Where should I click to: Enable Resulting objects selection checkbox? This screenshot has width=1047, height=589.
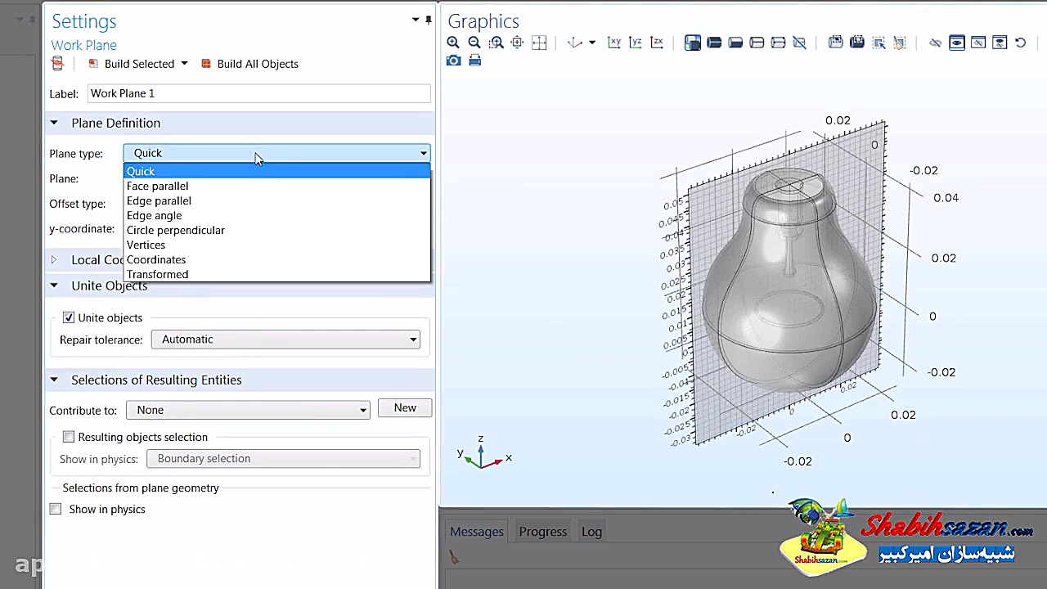coord(69,437)
